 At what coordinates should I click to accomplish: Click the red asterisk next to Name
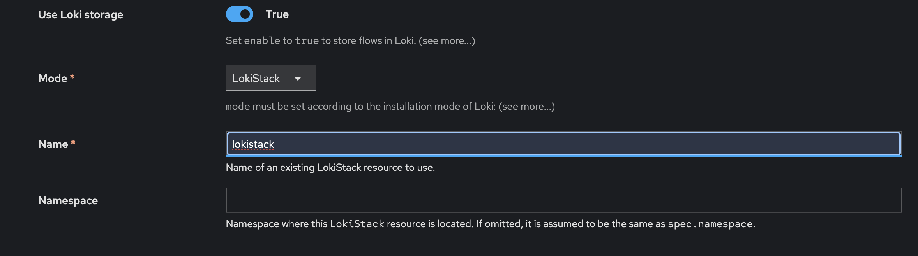click(x=73, y=143)
